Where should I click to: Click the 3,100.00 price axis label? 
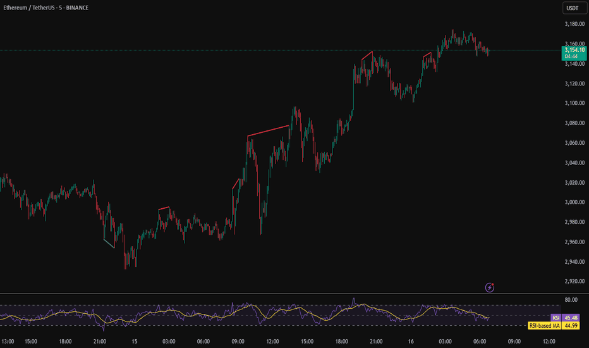pyautogui.click(x=574, y=103)
